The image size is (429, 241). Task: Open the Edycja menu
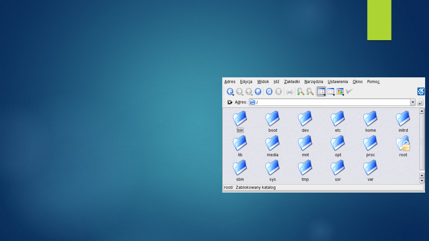pyautogui.click(x=246, y=82)
